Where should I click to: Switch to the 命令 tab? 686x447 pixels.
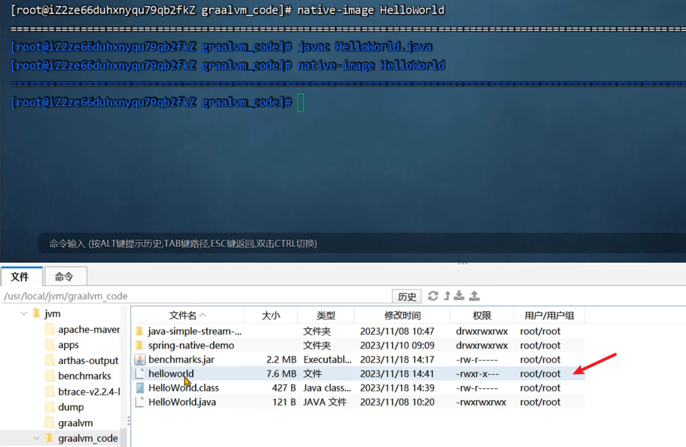pos(64,276)
